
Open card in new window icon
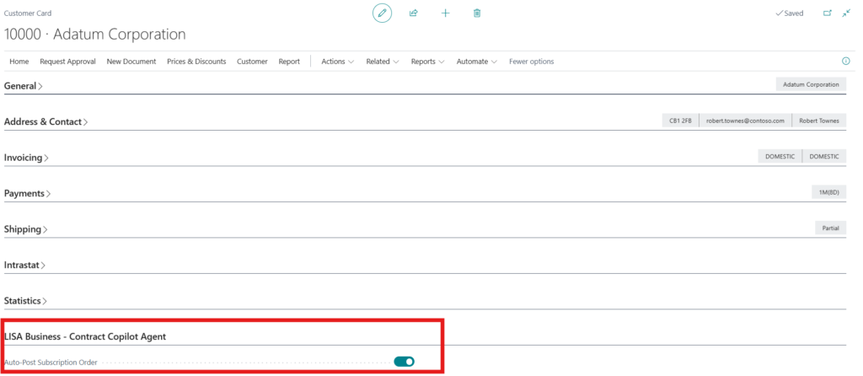[827, 13]
